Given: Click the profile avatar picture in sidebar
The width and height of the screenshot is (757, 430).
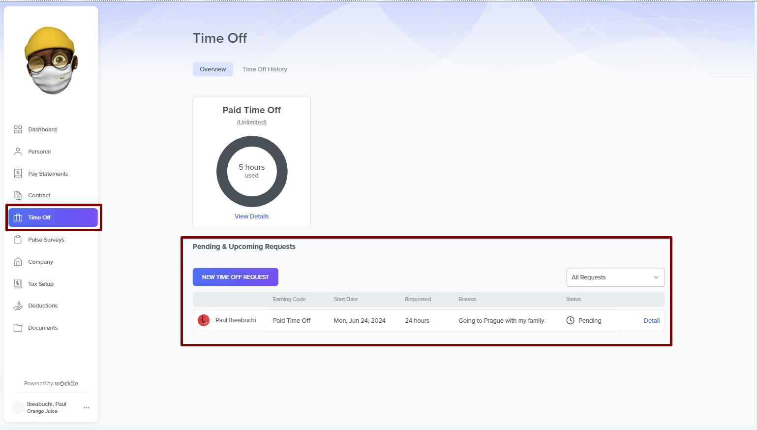Looking at the screenshot, I should tap(51, 60).
